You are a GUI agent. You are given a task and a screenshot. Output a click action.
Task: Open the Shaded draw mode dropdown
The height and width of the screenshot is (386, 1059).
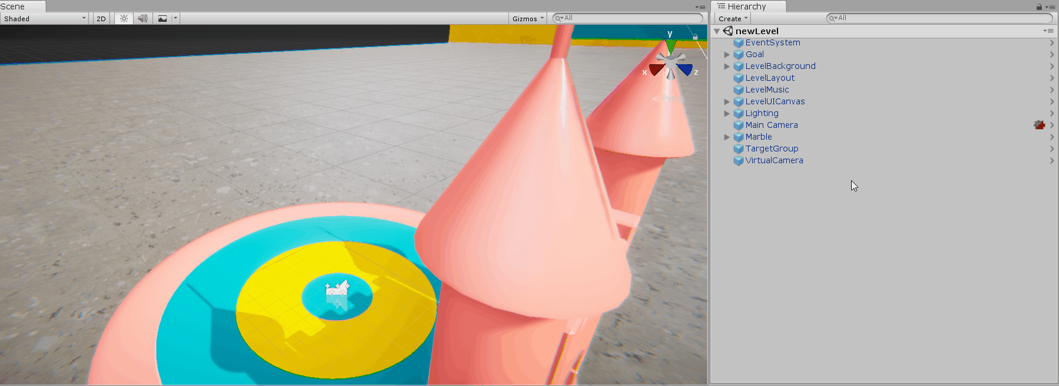tap(45, 18)
